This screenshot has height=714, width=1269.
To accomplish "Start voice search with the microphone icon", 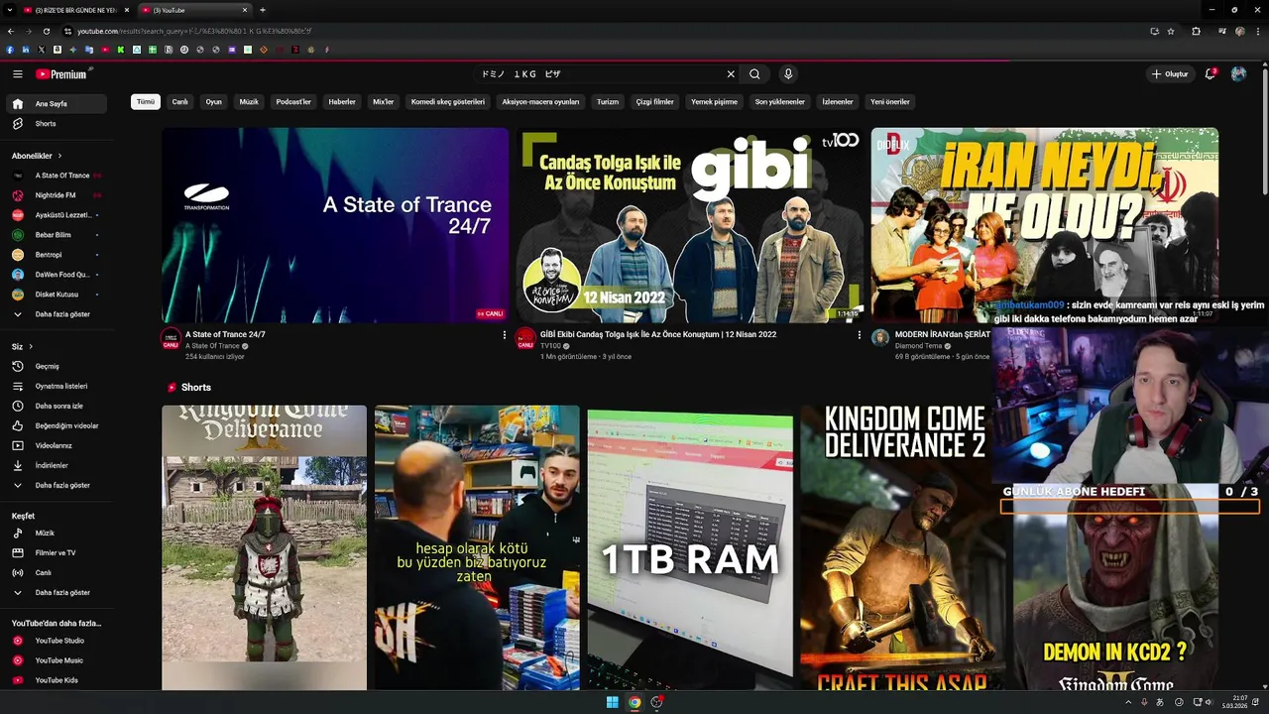I will (788, 74).
